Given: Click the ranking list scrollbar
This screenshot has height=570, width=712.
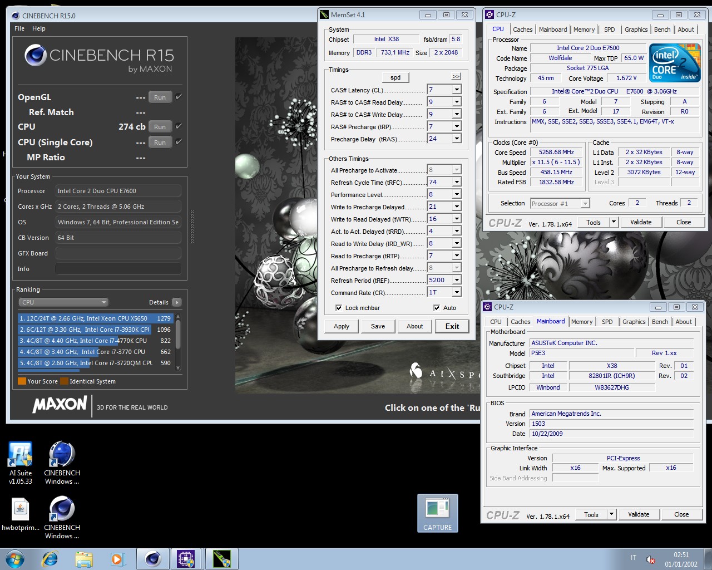Looking at the screenshot, I should (x=178, y=342).
